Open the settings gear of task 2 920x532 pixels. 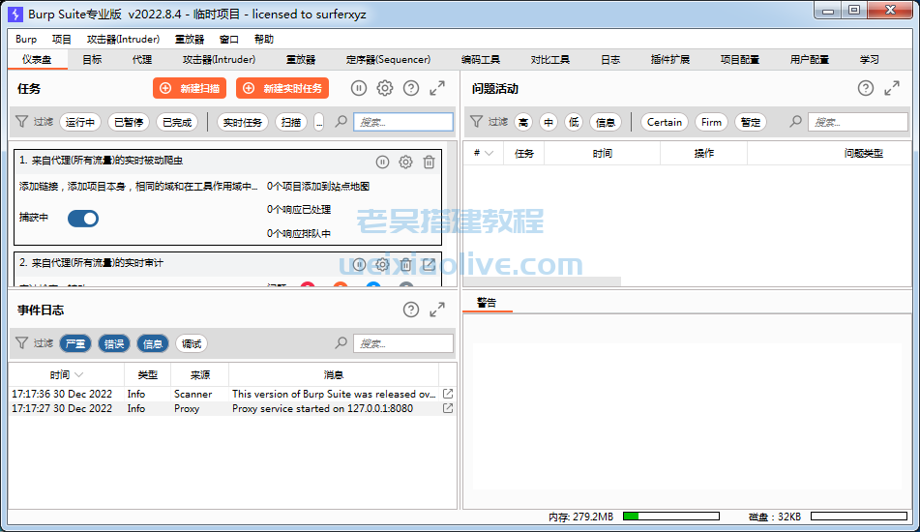[x=382, y=264]
